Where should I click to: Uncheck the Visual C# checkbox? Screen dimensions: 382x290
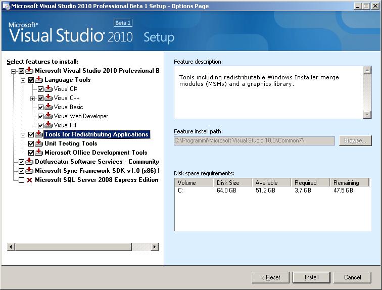click(x=41, y=89)
